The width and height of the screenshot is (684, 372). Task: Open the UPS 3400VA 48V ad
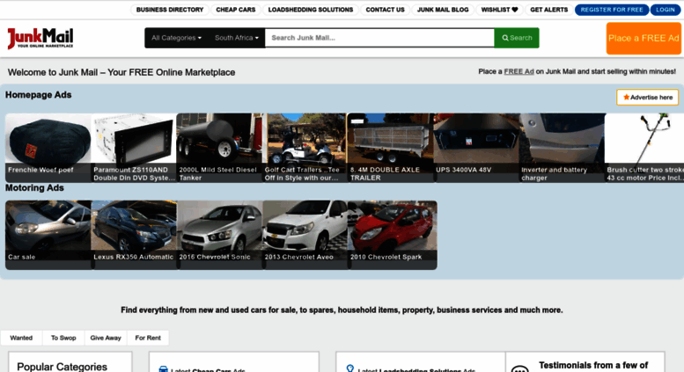476,148
